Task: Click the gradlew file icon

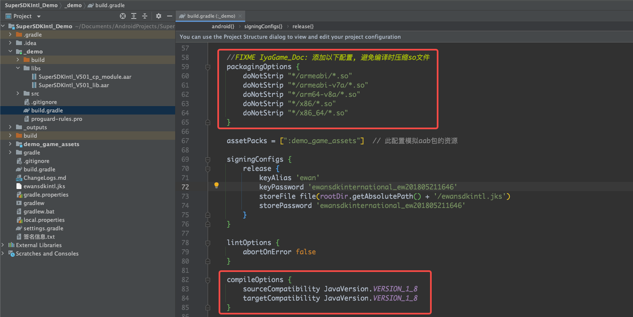Action: coord(19,203)
